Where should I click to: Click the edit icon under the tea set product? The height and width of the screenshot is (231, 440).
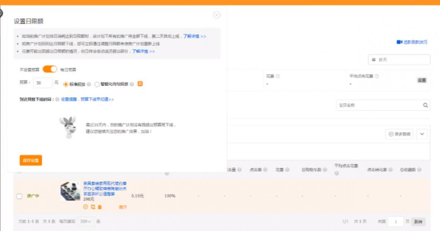pos(93,207)
